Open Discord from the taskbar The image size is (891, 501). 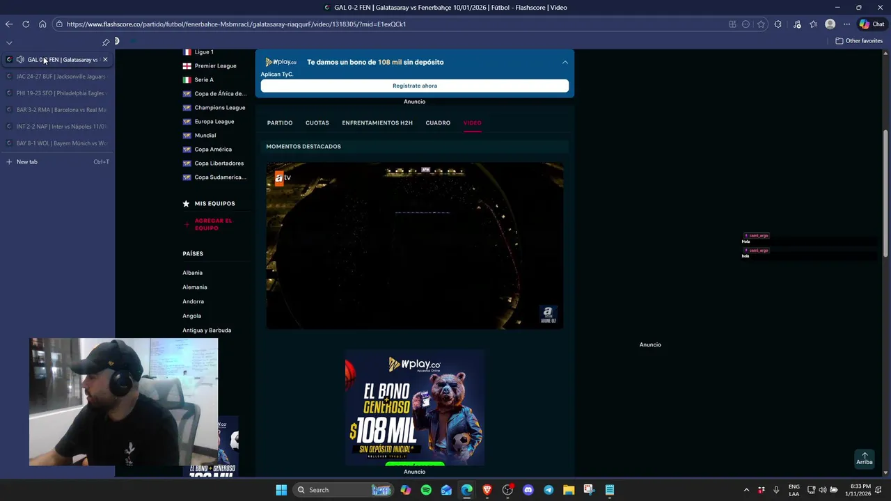[x=528, y=490]
